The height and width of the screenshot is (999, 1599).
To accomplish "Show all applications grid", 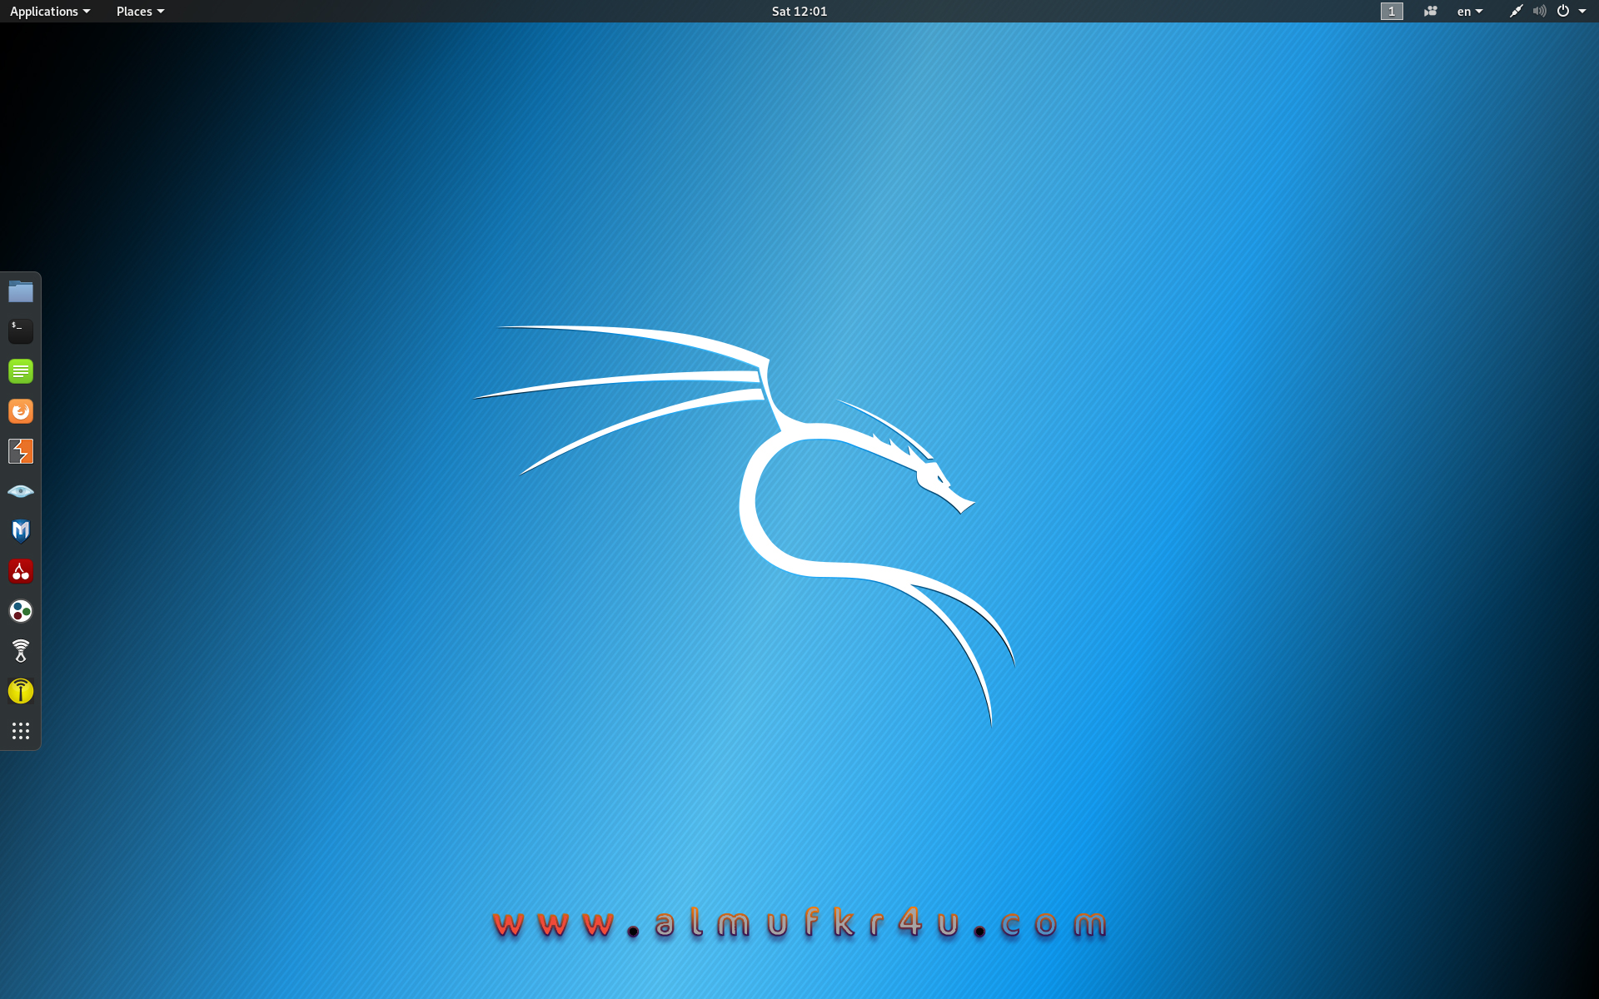I will 21,731.
